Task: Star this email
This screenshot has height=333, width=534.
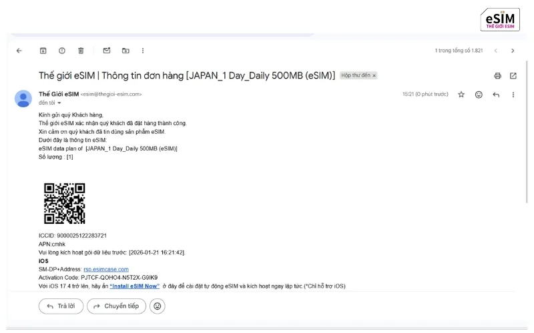Action: [x=461, y=95]
